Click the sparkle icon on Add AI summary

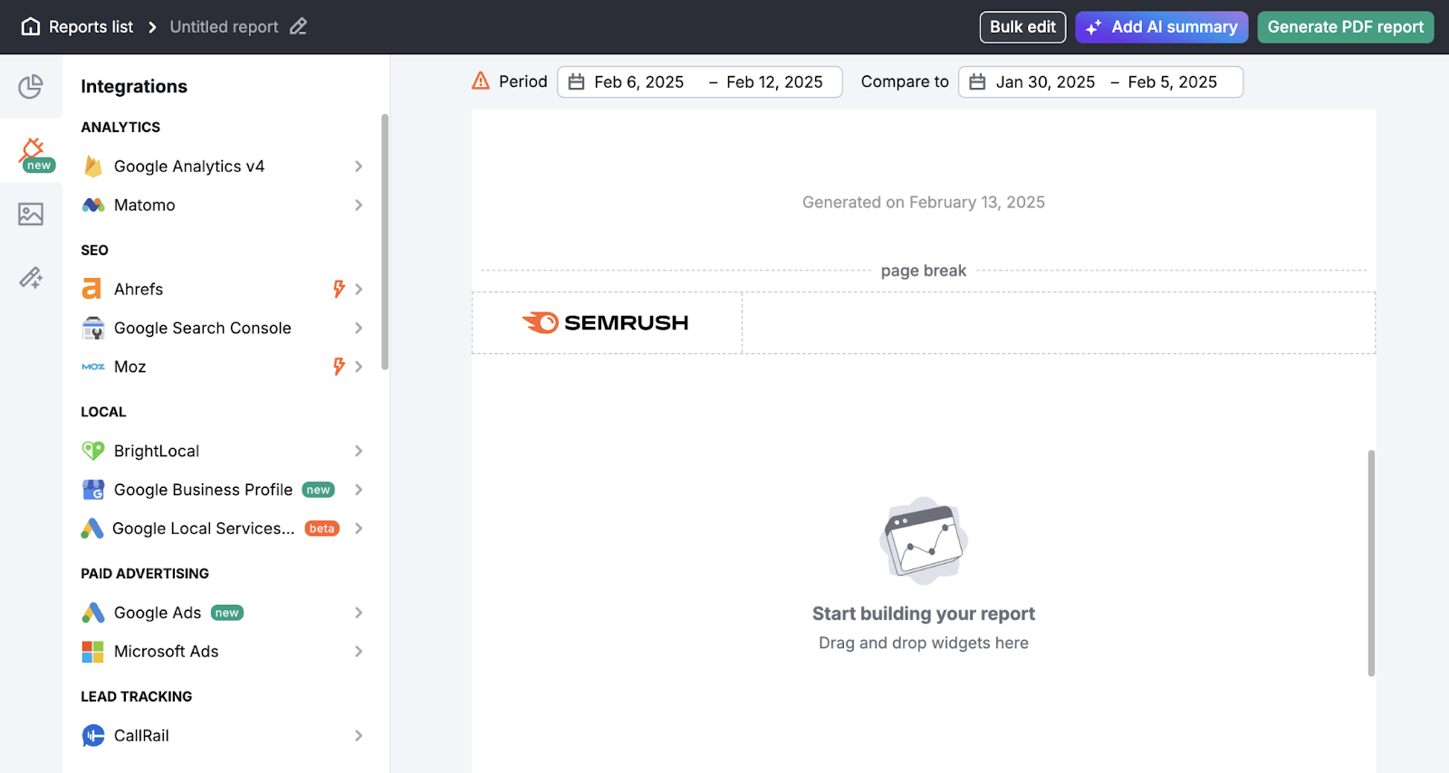tap(1094, 27)
